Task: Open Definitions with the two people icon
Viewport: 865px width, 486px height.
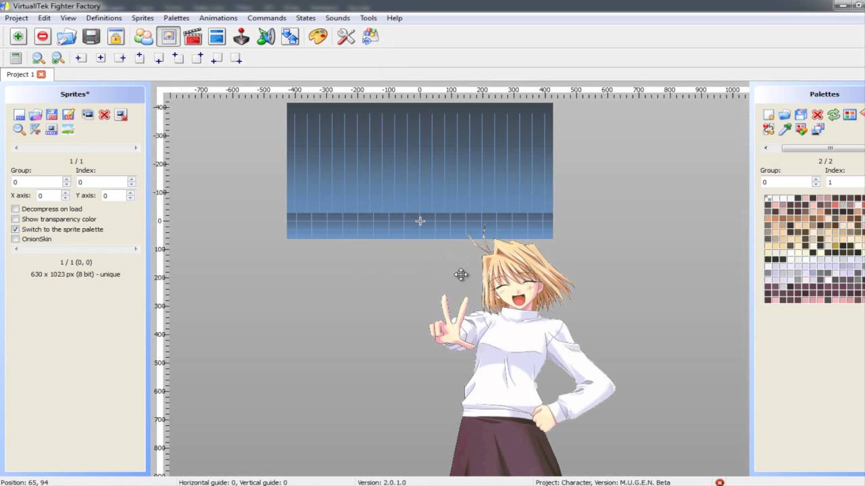Action: point(143,36)
